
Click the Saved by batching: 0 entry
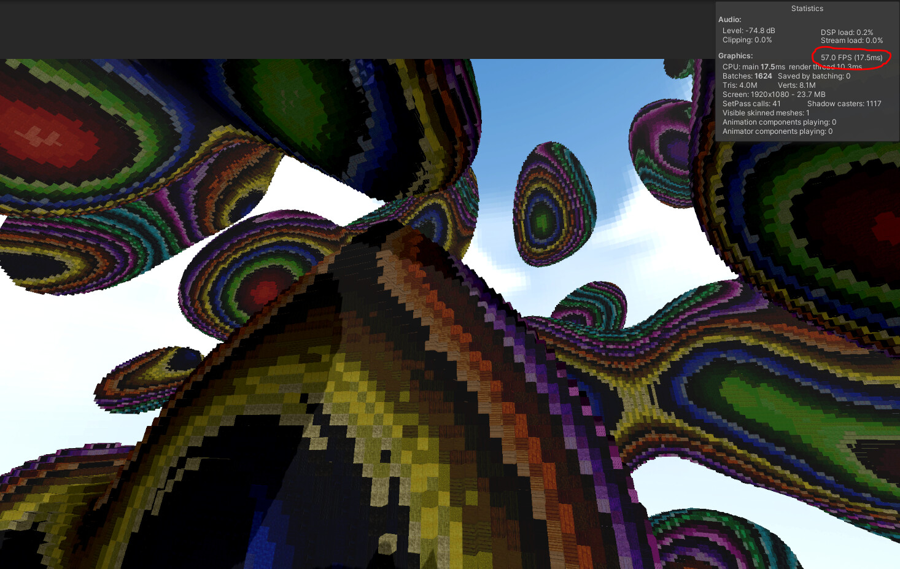(x=814, y=76)
